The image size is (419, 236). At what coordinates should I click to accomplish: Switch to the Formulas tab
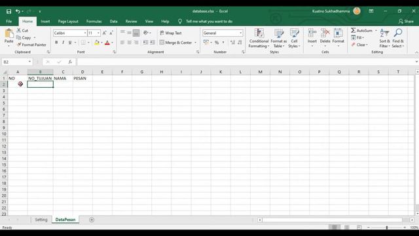coord(94,22)
